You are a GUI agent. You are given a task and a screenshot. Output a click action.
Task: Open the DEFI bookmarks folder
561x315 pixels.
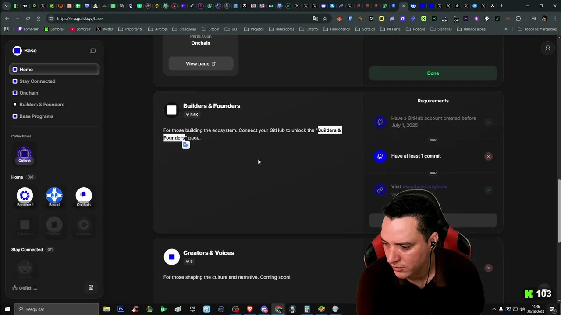click(x=231, y=29)
